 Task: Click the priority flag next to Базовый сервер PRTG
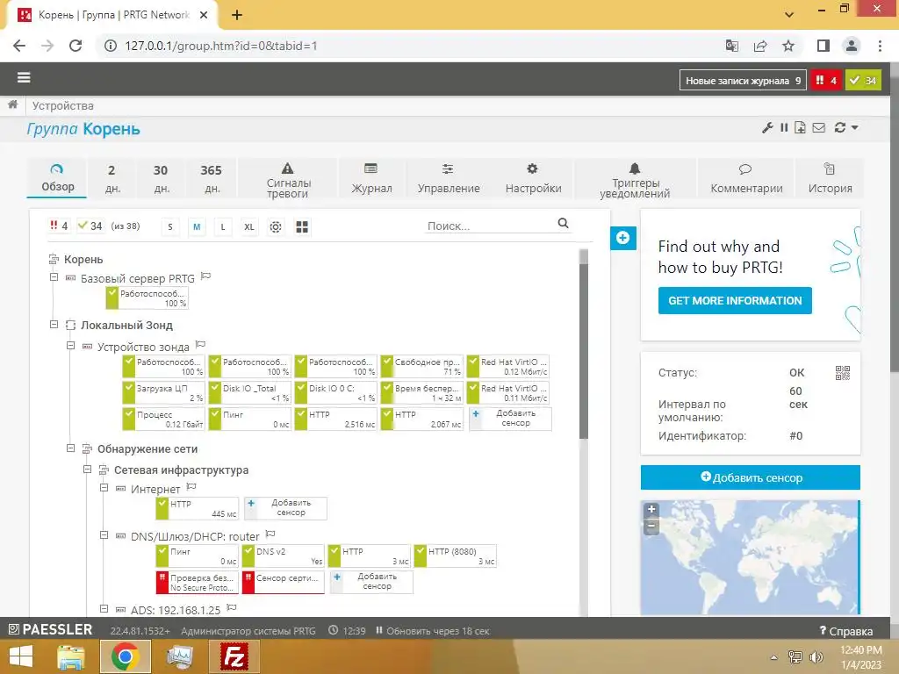coord(205,276)
